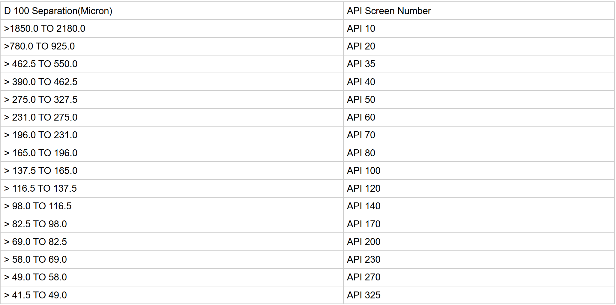
Task: Select the 'API 50' cell
Action: coord(361,100)
